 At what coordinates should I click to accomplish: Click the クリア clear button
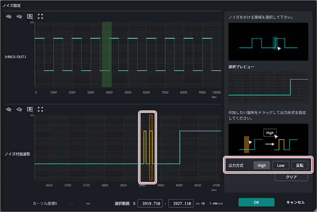pos(291,177)
